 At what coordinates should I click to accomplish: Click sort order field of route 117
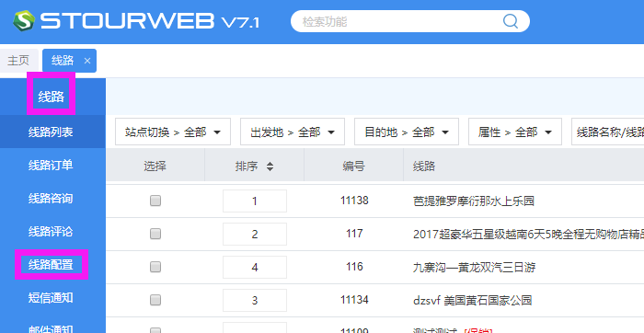click(255, 234)
